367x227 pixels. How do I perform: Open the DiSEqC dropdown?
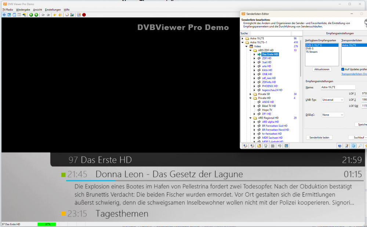tap(333, 115)
